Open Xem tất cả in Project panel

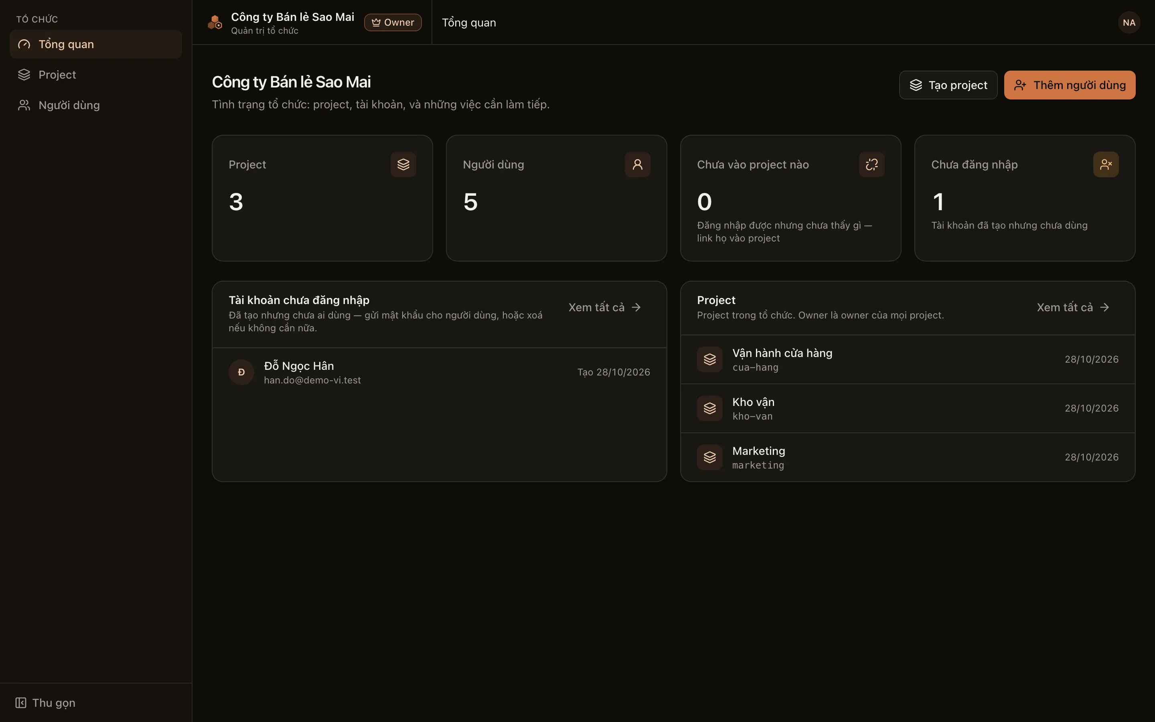[x=1073, y=308]
